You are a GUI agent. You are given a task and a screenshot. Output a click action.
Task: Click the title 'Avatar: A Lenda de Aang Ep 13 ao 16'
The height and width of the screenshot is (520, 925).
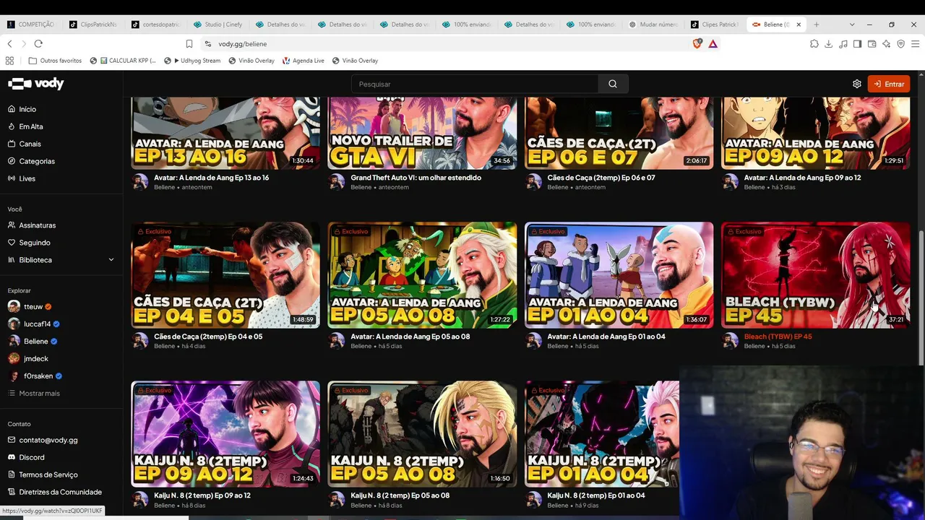point(211,178)
